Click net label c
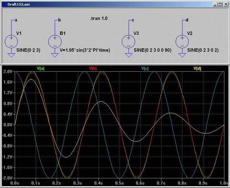The image size is (230, 188). click(133, 20)
